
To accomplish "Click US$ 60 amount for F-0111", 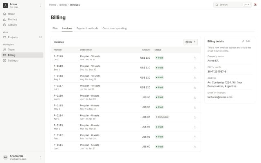I will point(146,147).
